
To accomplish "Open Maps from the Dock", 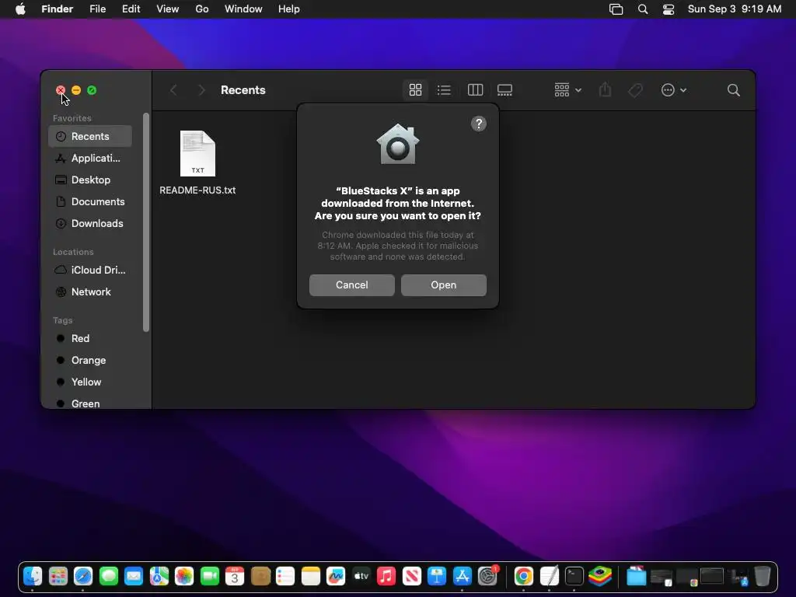I will [x=159, y=576].
